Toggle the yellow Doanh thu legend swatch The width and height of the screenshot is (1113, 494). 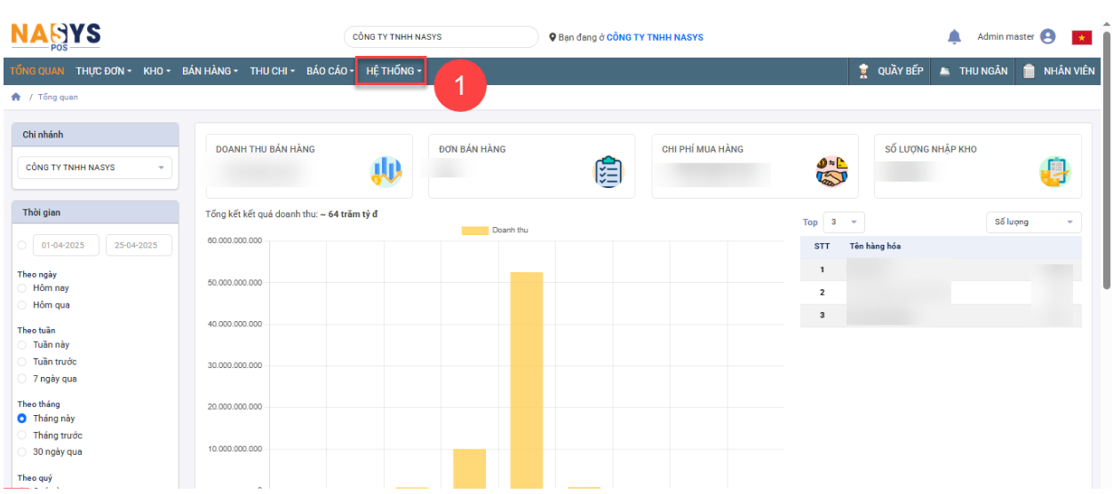point(474,231)
